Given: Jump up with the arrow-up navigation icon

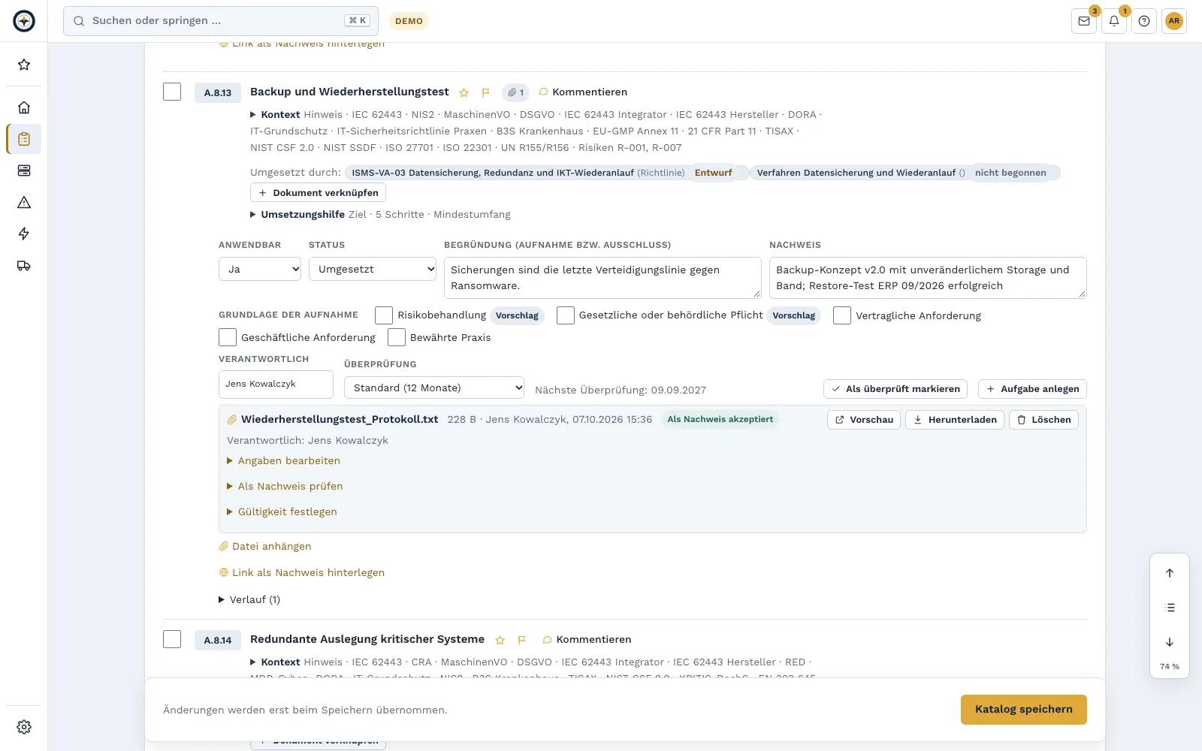Looking at the screenshot, I should pos(1170,573).
